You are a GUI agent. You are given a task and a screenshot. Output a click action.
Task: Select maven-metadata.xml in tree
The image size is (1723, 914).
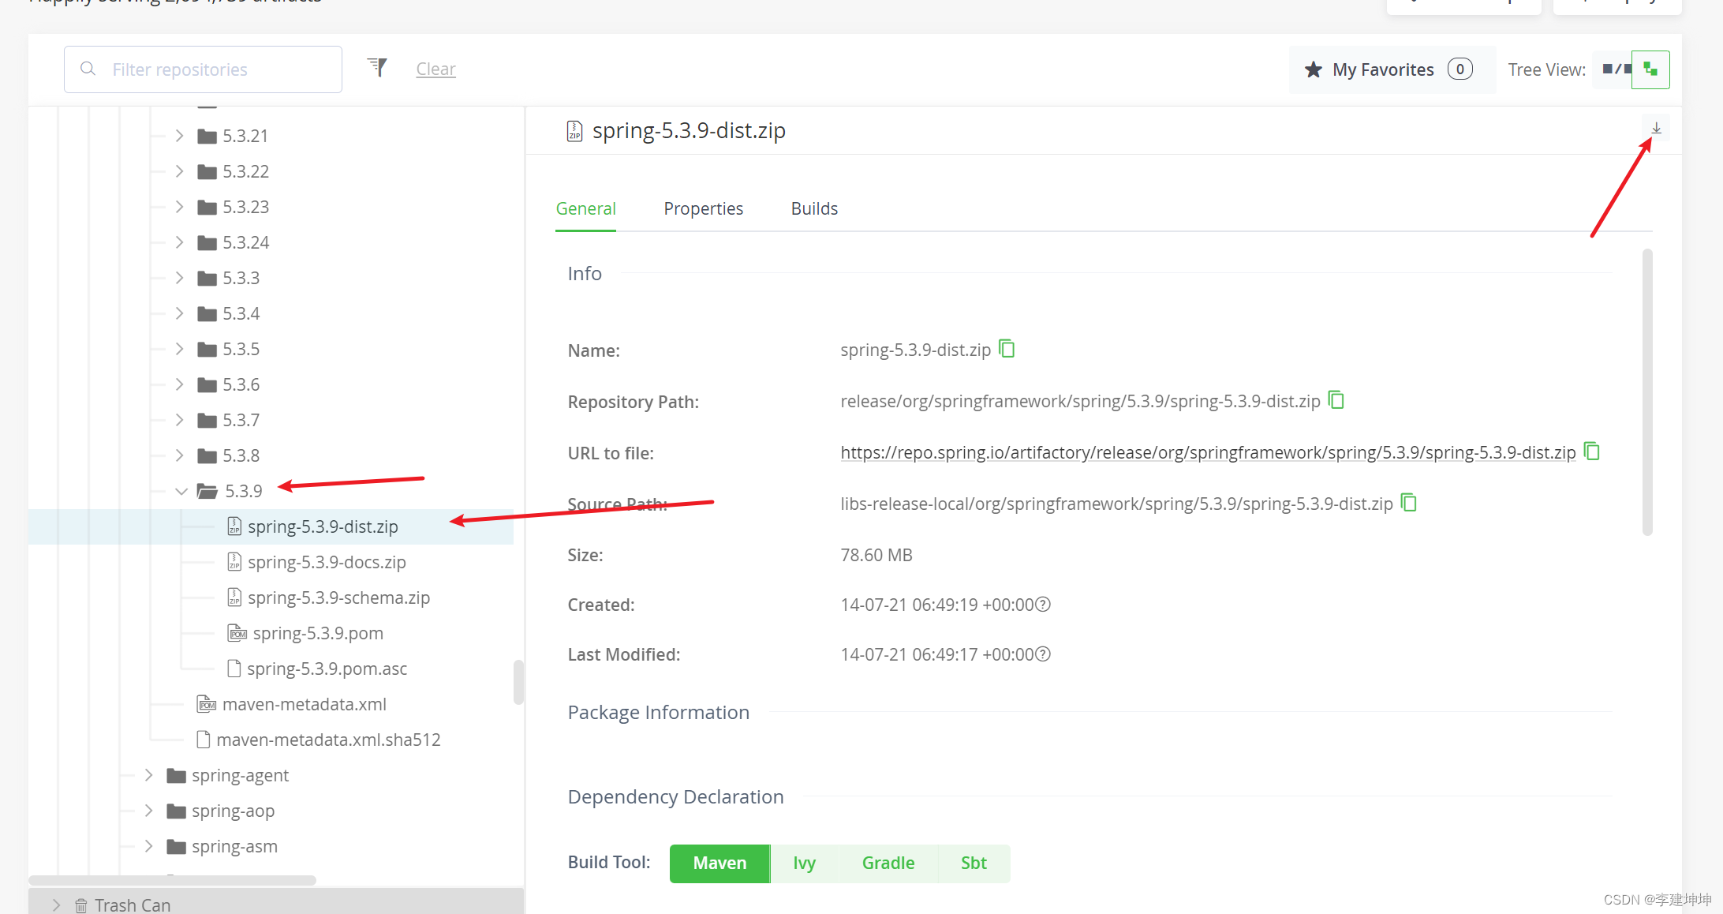point(305,704)
